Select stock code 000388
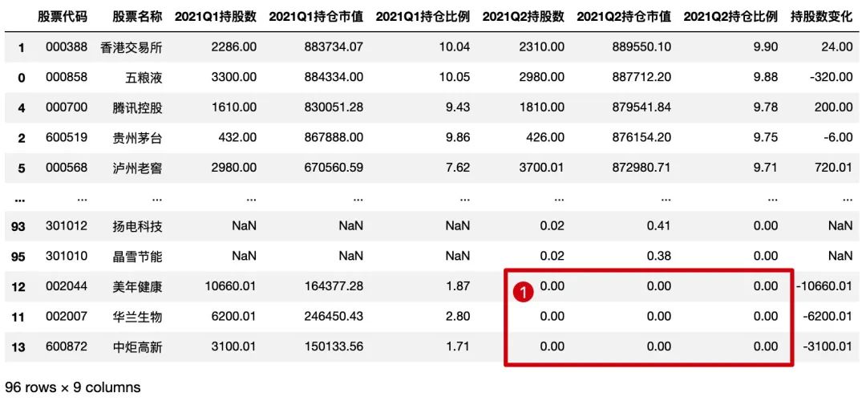 (67, 47)
